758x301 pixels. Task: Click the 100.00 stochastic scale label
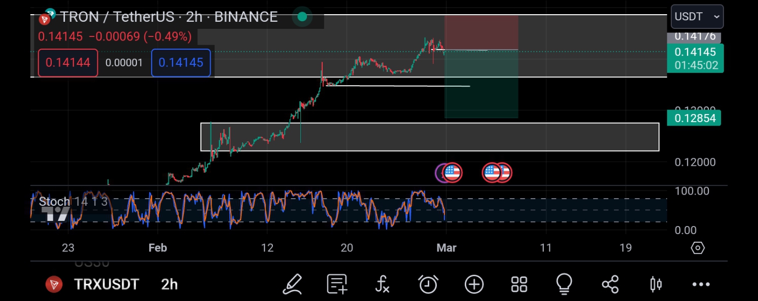692,191
